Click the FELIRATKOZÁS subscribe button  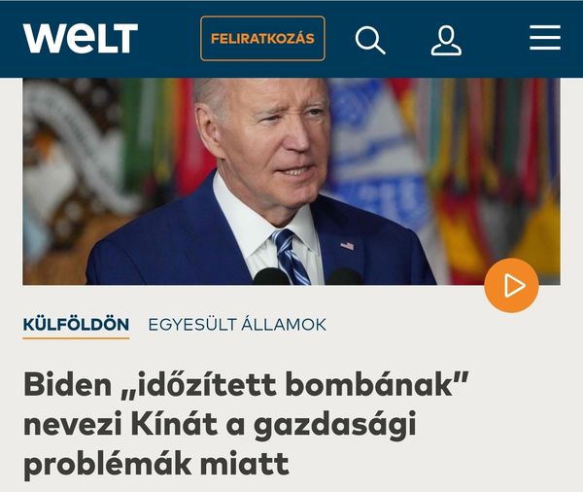pyautogui.click(x=262, y=38)
